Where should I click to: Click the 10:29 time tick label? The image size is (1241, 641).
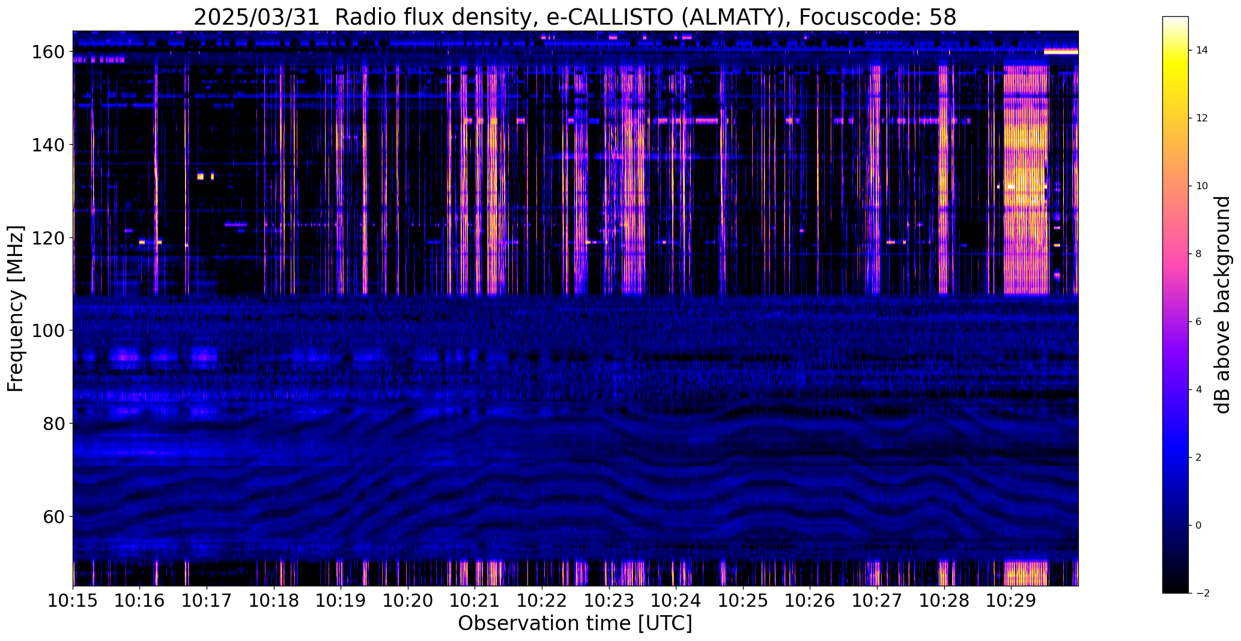(1011, 600)
